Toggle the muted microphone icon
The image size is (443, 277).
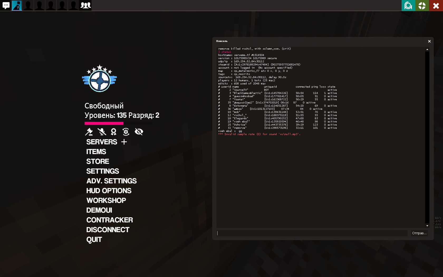102,131
